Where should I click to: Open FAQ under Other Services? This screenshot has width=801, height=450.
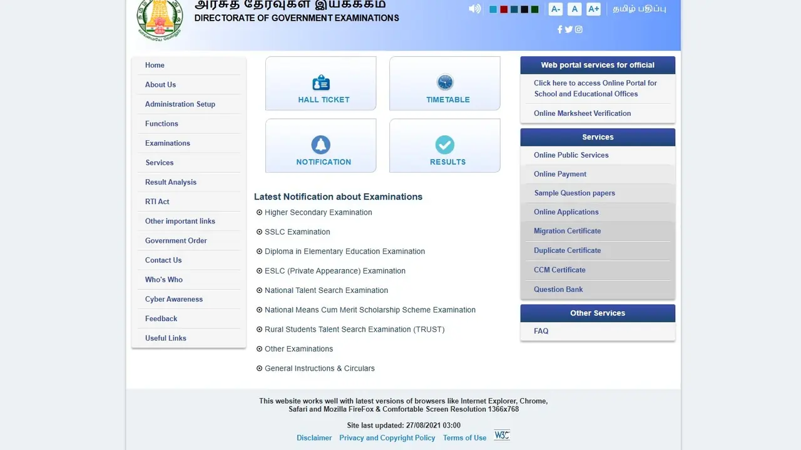coord(541,330)
